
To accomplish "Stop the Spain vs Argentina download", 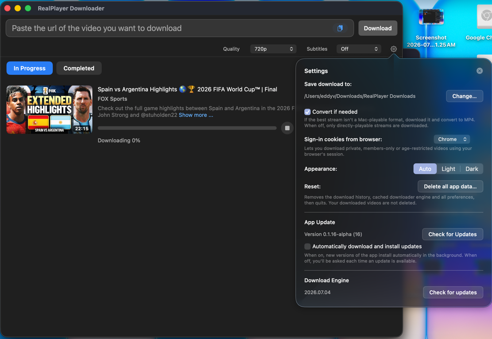I will (x=287, y=128).
